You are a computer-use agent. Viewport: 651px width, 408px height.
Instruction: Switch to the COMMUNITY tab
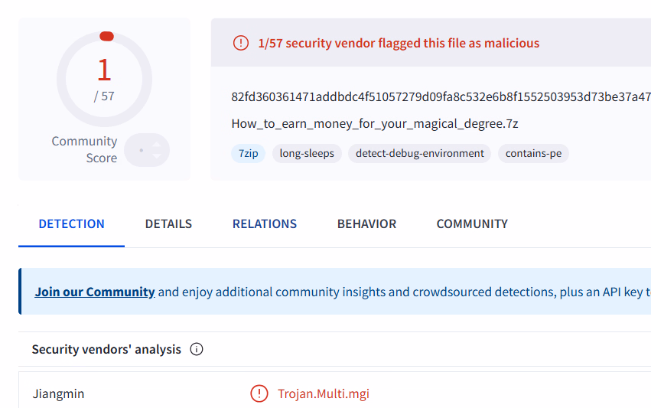pyautogui.click(x=472, y=224)
